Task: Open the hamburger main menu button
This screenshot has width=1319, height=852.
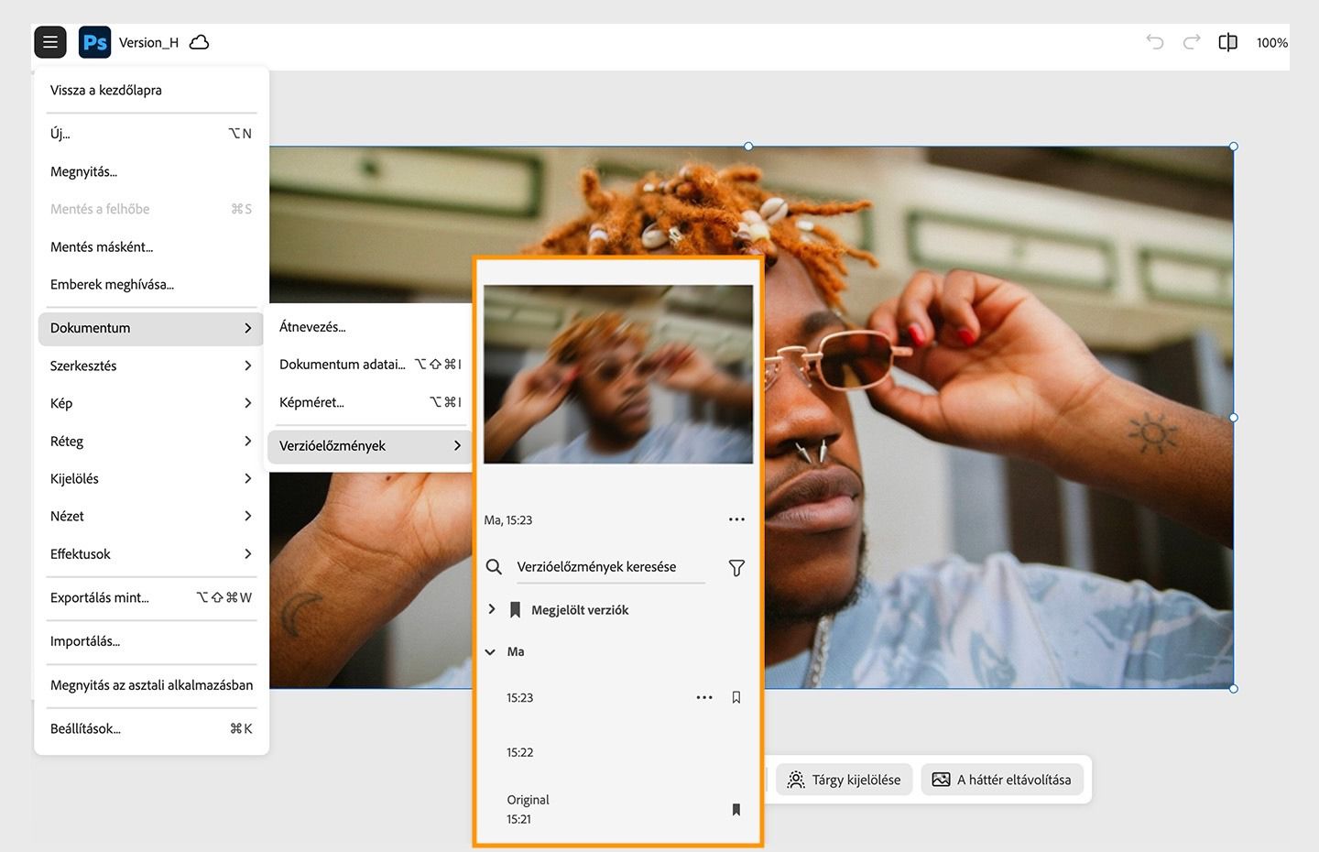Action: pyautogui.click(x=50, y=42)
